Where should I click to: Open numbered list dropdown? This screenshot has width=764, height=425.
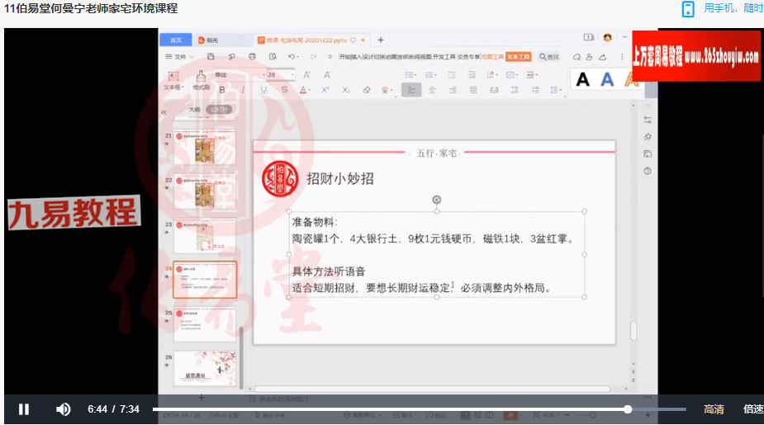(x=430, y=75)
